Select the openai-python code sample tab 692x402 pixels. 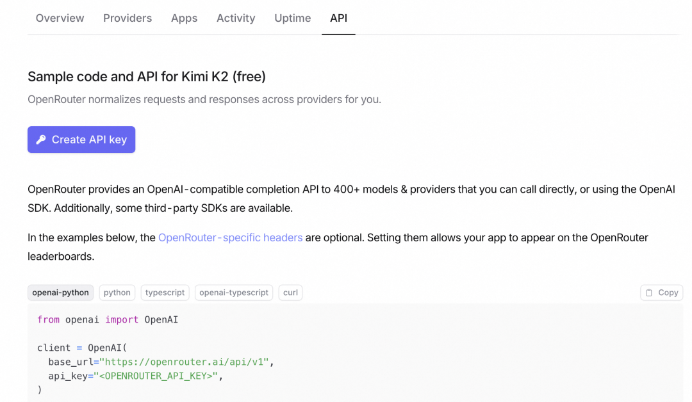pos(60,293)
